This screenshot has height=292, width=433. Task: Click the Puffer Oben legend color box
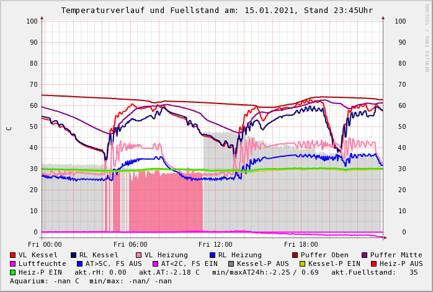tap(295, 255)
